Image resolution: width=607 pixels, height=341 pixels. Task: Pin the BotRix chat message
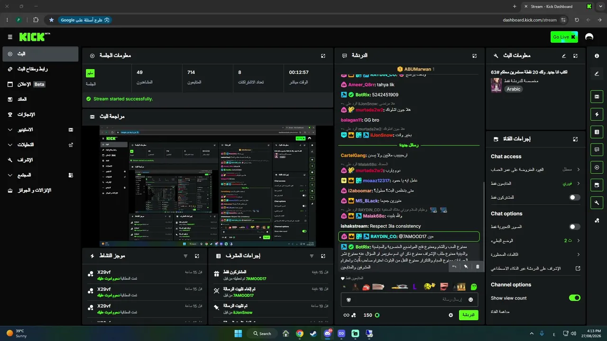coord(466,267)
